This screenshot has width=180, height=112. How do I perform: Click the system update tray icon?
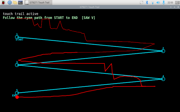[x=141, y=3]
